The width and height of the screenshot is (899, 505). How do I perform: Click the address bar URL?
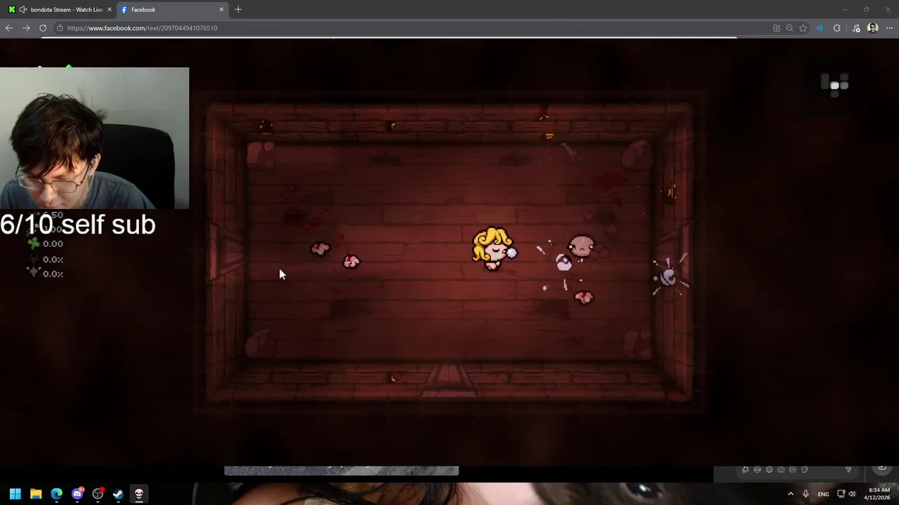143,28
